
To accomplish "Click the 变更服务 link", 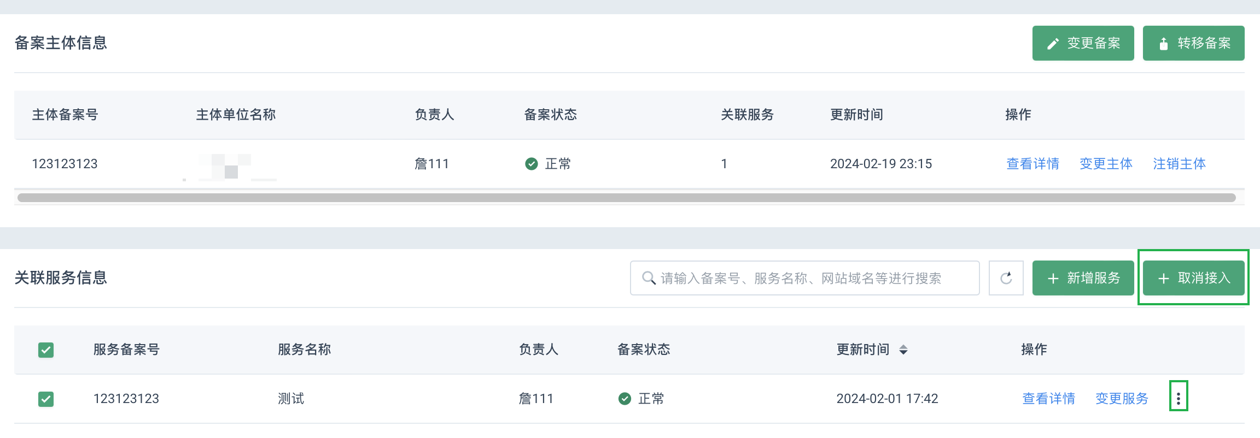I will 1122,399.
